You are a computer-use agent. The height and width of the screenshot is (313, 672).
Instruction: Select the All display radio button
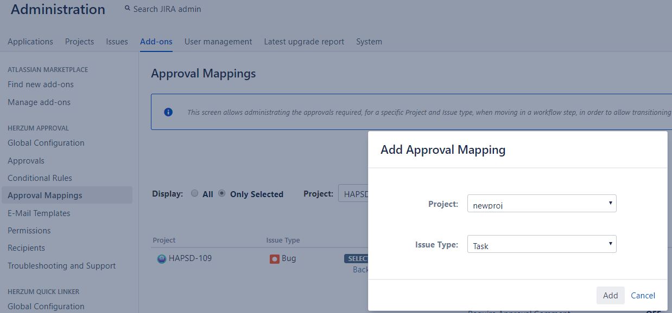point(195,193)
